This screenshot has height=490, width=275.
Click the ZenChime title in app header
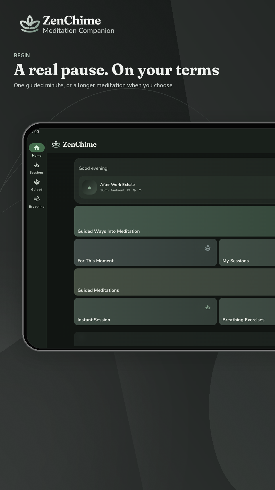[x=80, y=144]
